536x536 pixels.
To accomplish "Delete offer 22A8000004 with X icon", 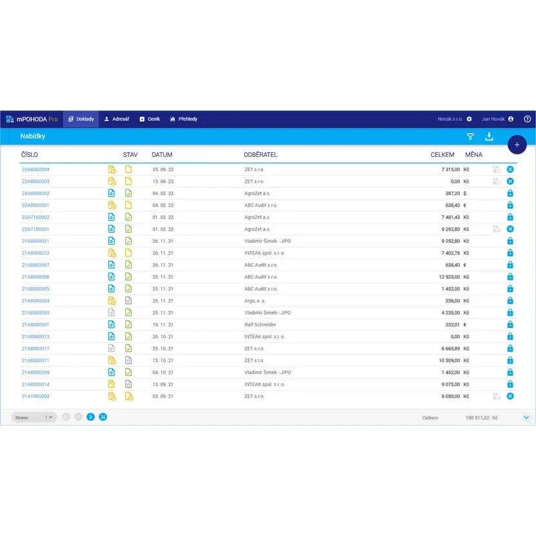I will click(510, 169).
